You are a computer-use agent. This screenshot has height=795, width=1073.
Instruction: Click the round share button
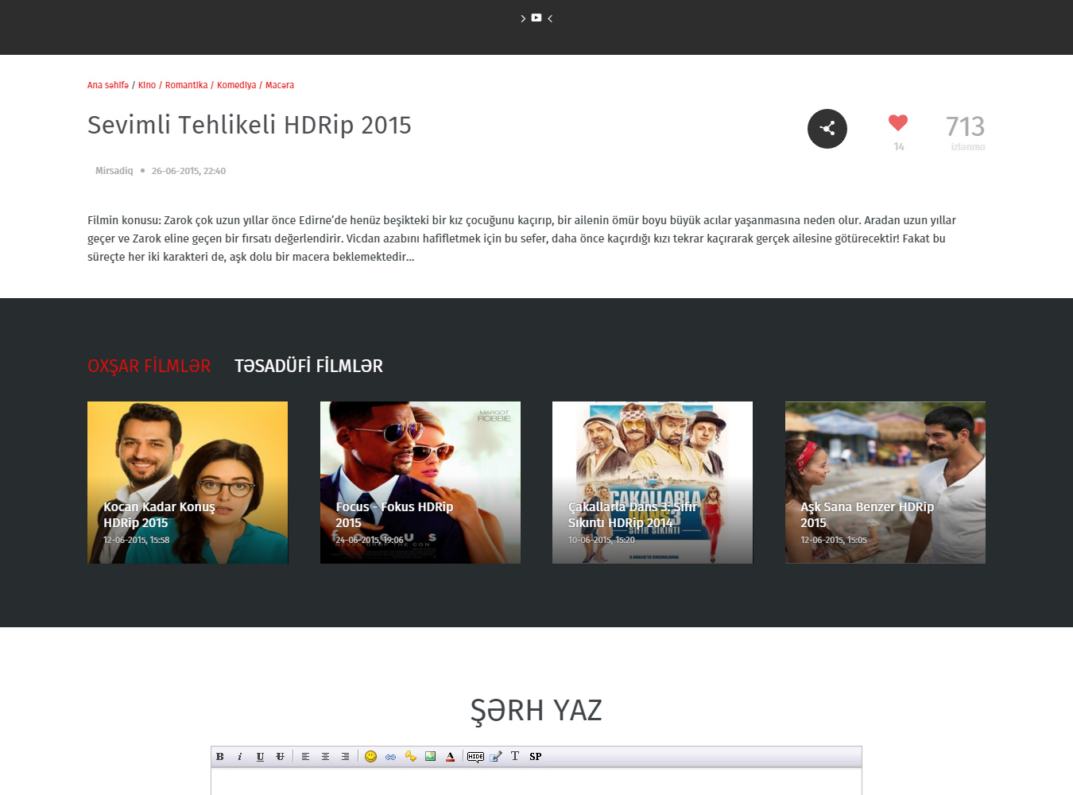(x=827, y=129)
